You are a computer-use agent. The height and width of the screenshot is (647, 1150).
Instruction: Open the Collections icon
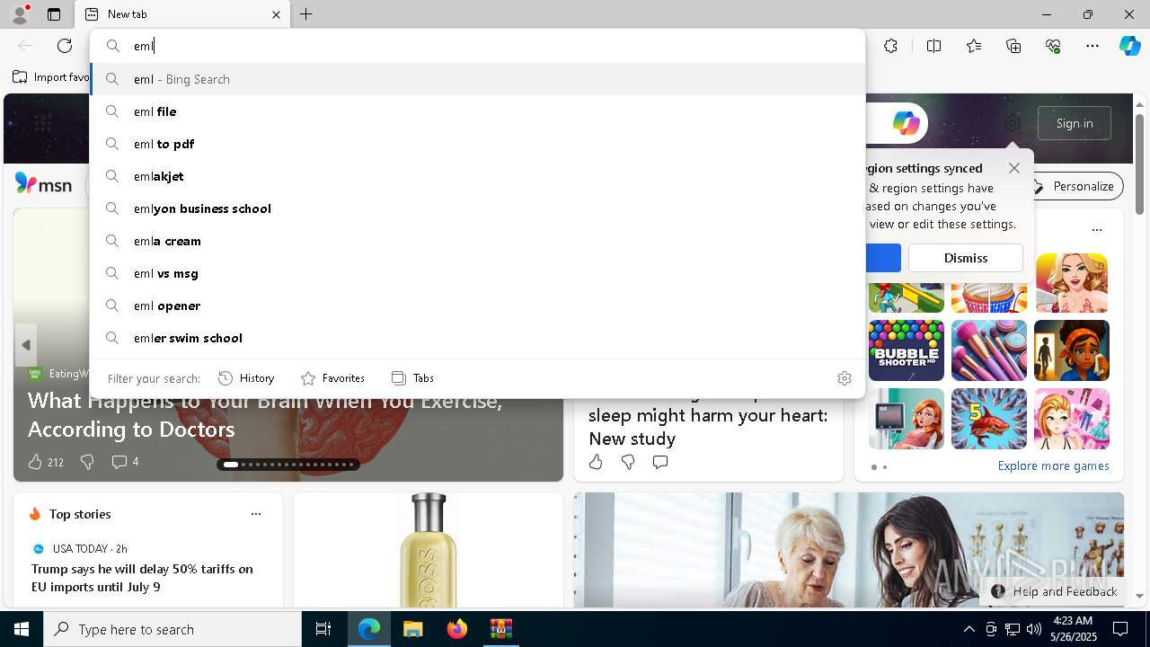1013,46
